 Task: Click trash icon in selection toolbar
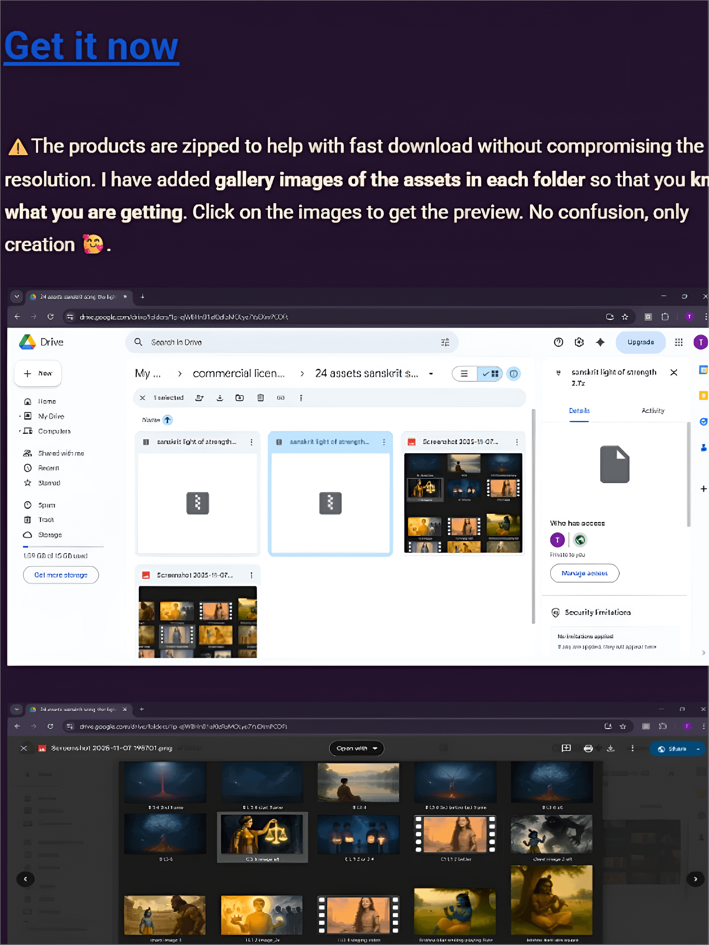[260, 398]
